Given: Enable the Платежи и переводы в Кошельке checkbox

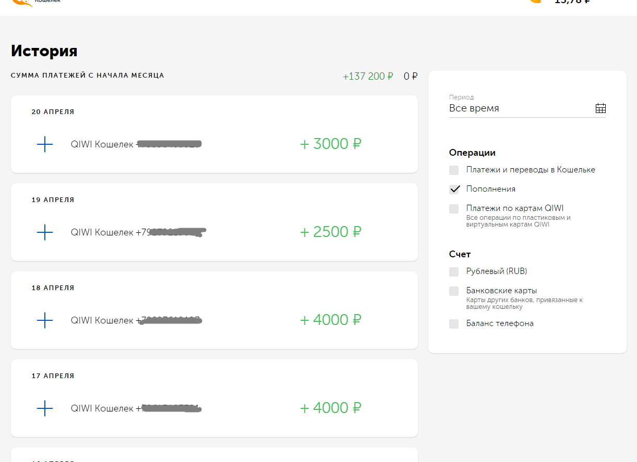Looking at the screenshot, I should click(454, 170).
